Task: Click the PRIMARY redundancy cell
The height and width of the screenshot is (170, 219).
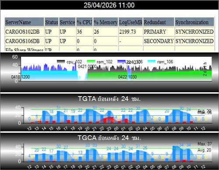Action: pos(159,31)
